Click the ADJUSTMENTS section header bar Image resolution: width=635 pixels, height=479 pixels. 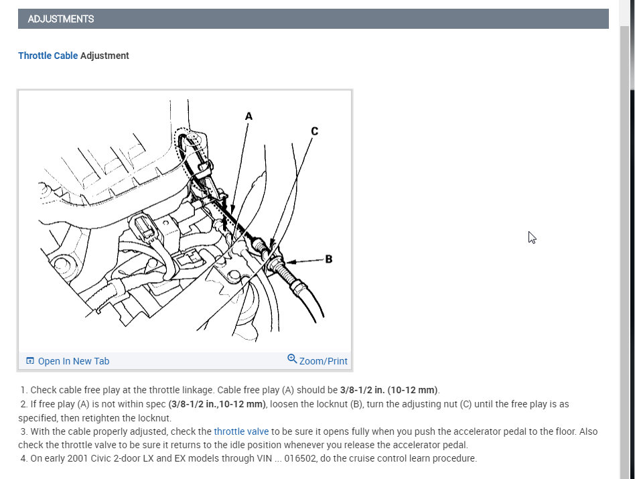click(313, 19)
